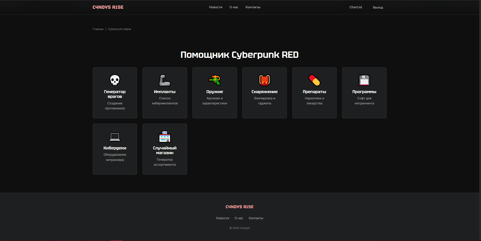The image size is (481, 241).
Task: Go to Главная breadcrumb link
Action: click(98, 29)
